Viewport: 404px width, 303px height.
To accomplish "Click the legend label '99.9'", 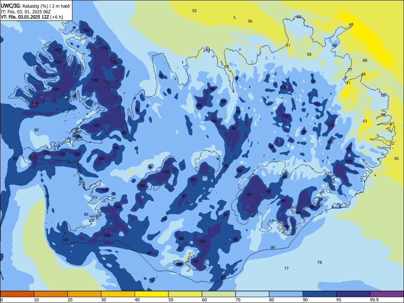I will [x=374, y=300].
